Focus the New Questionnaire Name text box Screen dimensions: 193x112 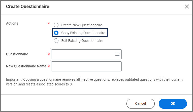coord(86,66)
